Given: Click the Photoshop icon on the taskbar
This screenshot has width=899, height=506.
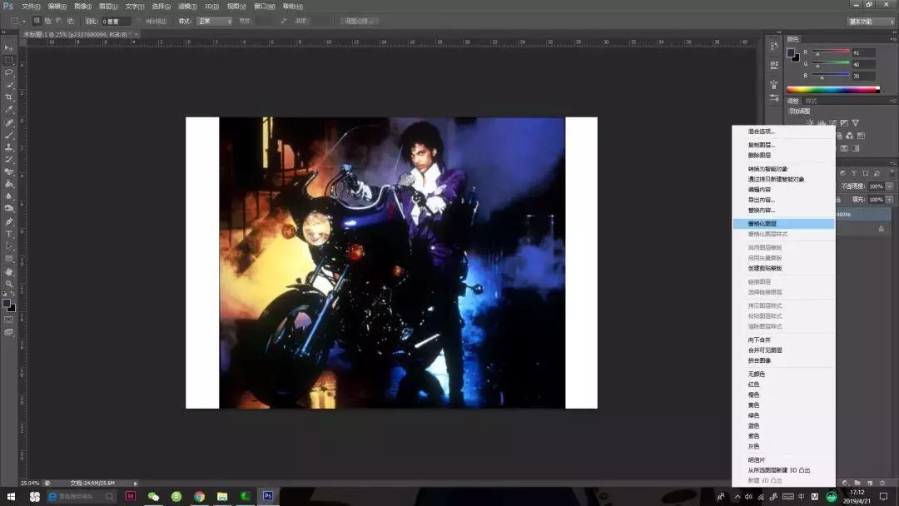Looking at the screenshot, I should click(x=268, y=497).
